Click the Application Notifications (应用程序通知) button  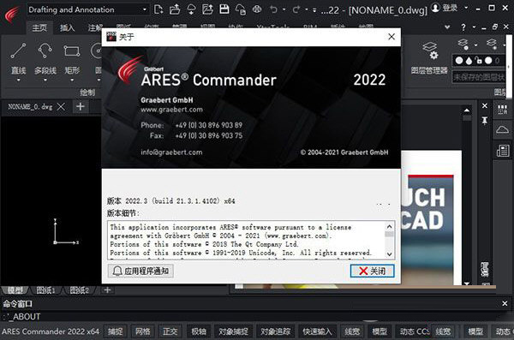(x=140, y=271)
